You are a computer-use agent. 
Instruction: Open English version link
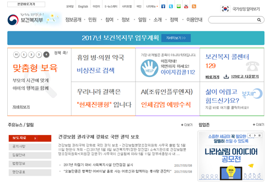click(x=83, y=7)
